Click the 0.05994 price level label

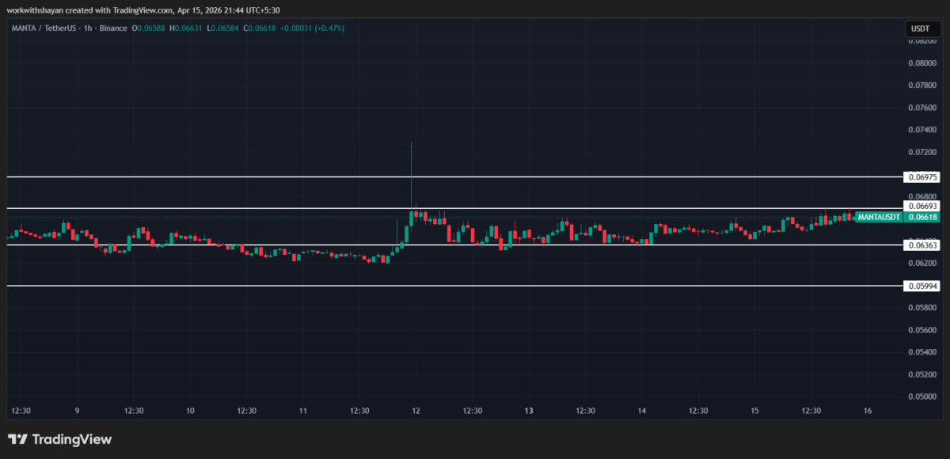click(x=922, y=286)
